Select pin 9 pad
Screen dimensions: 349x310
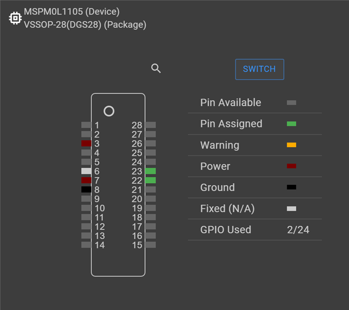click(x=86, y=198)
